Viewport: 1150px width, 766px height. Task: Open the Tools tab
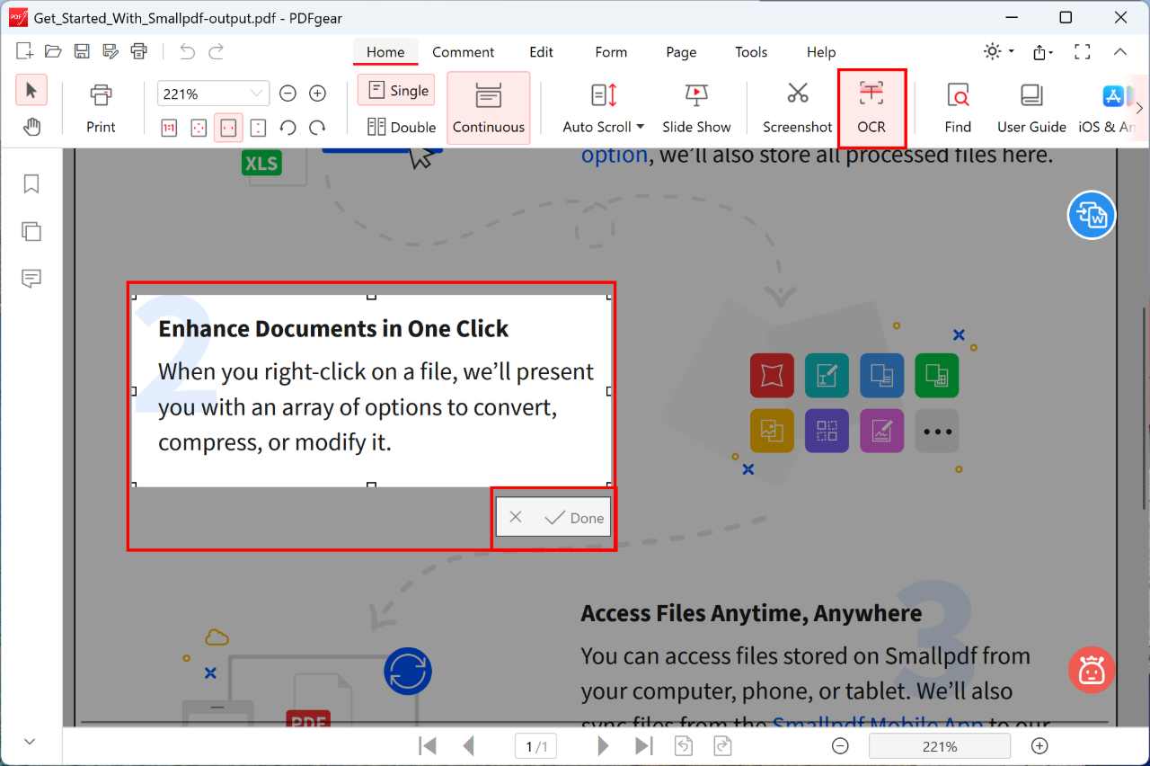751,52
